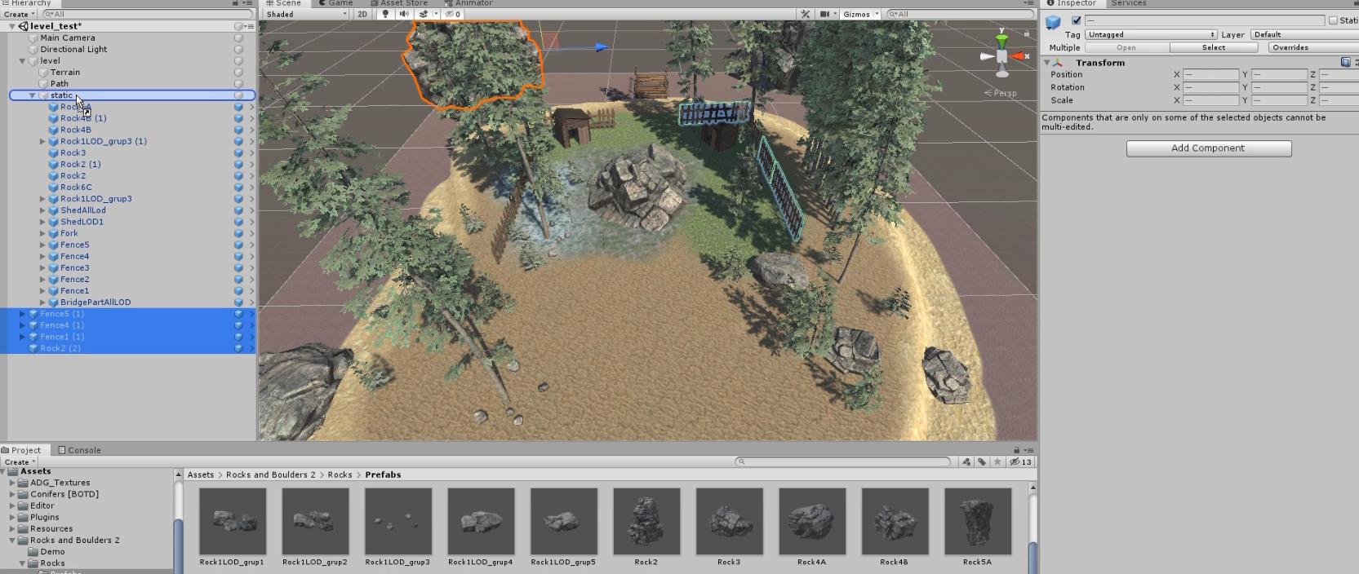
Task: Toggle scene lighting lightbulb icon
Action: click(x=385, y=14)
